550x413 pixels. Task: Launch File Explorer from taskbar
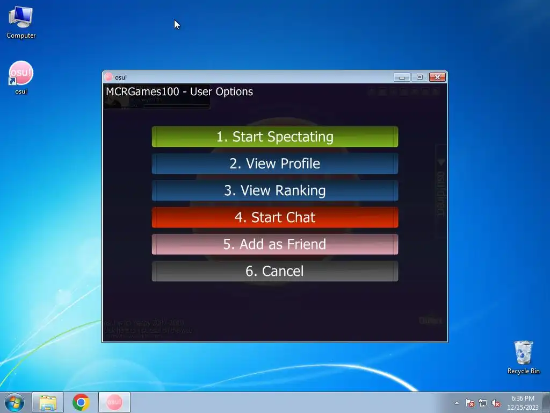pyautogui.click(x=48, y=402)
